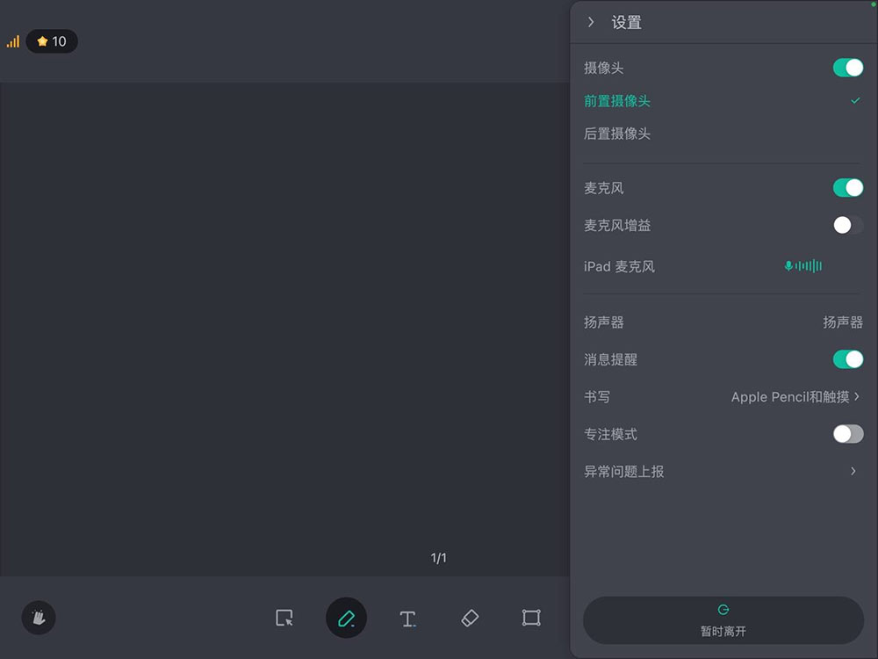Click the raised hand gesture icon

coord(38,618)
